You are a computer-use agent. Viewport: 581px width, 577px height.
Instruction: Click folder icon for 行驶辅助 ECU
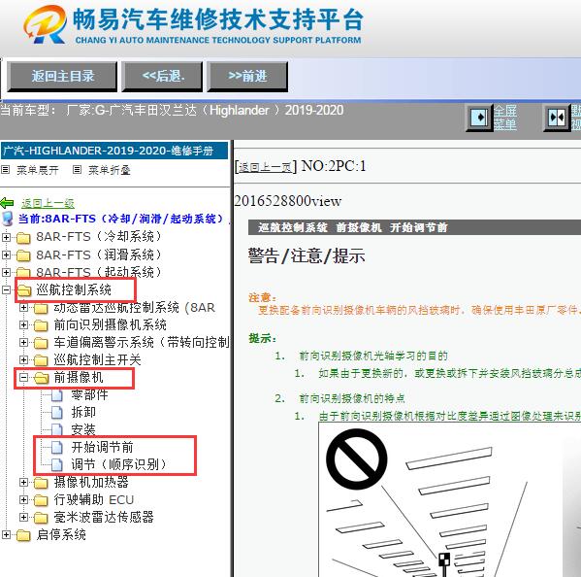pos(41,500)
